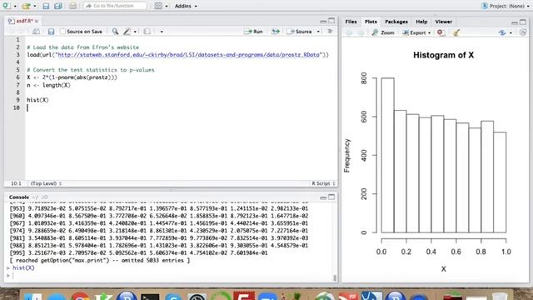This screenshot has height=300, width=533.
Task: Click 'hist(X)' command in console history
Action: coord(23,267)
